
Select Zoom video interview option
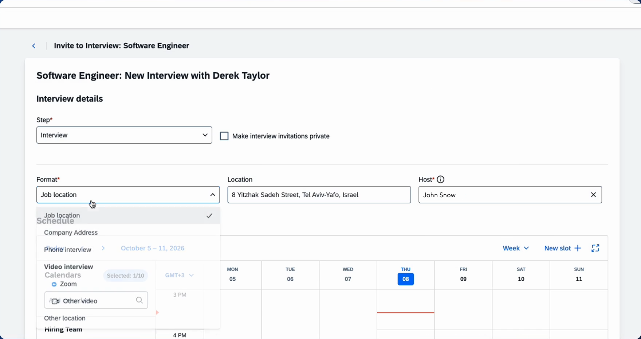(128, 284)
